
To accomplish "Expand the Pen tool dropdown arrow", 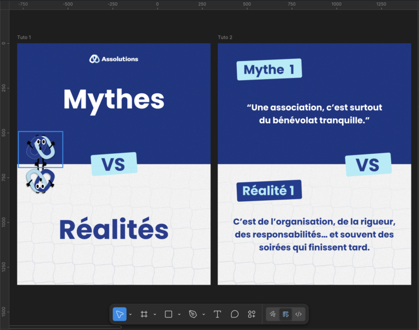I will point(203,314).
